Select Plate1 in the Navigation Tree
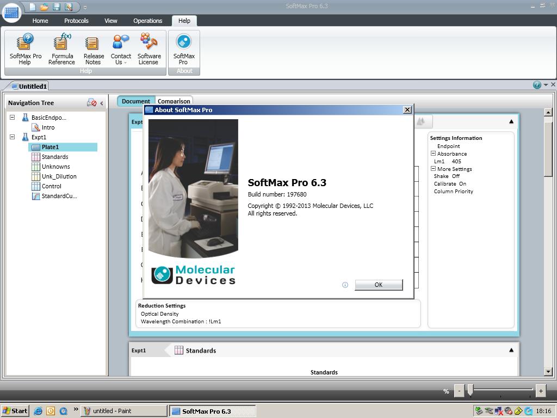Viewport: 557px width, 418px height. (63, 147)
